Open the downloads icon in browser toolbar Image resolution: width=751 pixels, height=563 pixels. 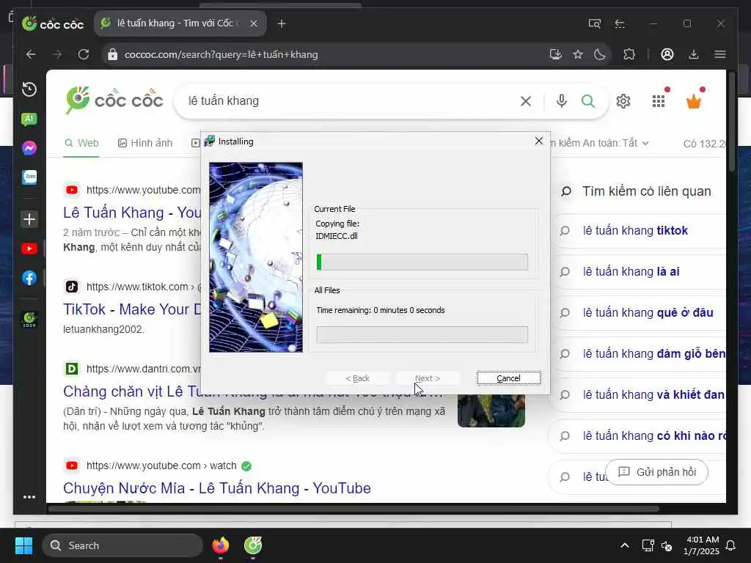pos(694,54)
